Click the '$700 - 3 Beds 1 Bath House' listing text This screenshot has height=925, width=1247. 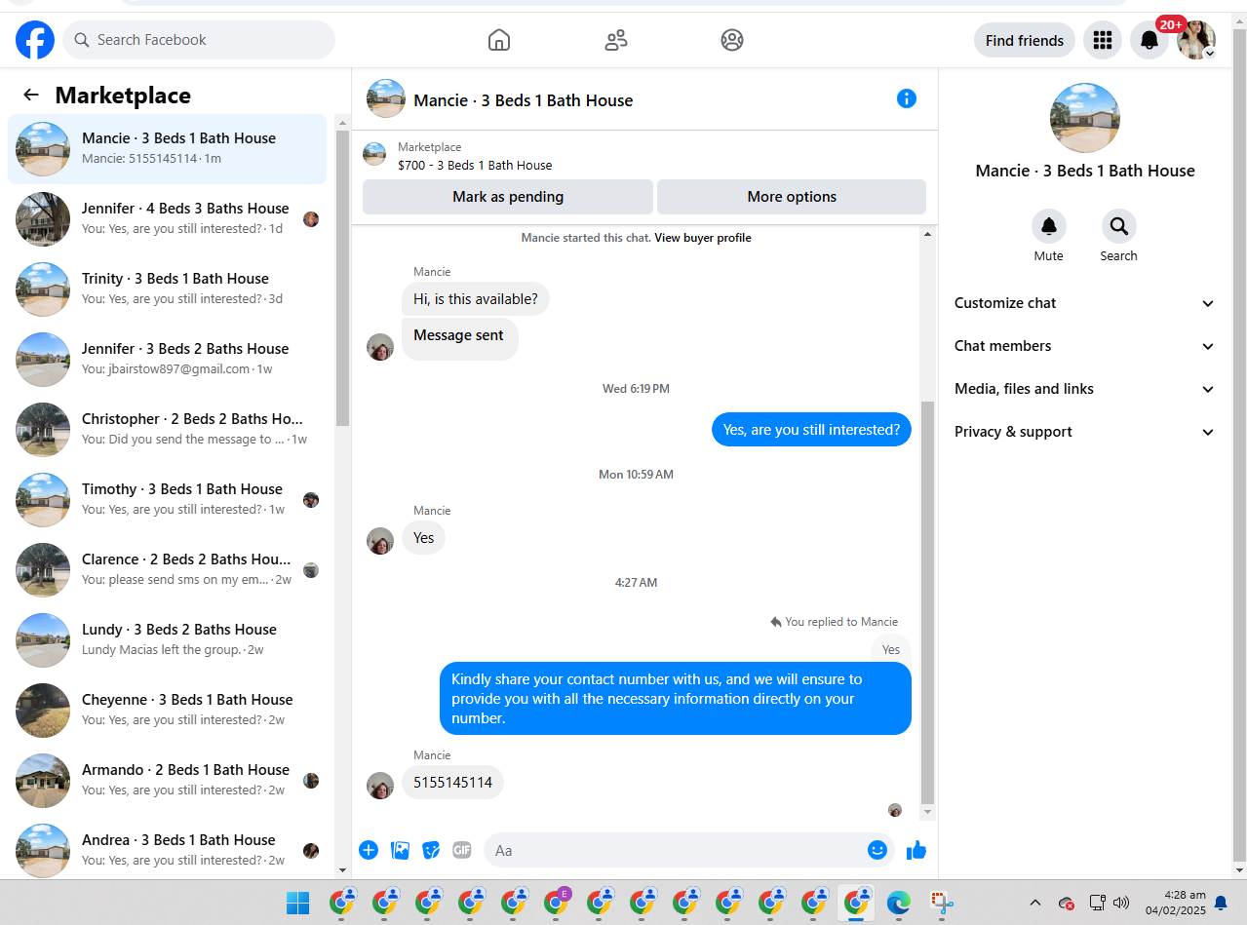(x=475, y=165)
